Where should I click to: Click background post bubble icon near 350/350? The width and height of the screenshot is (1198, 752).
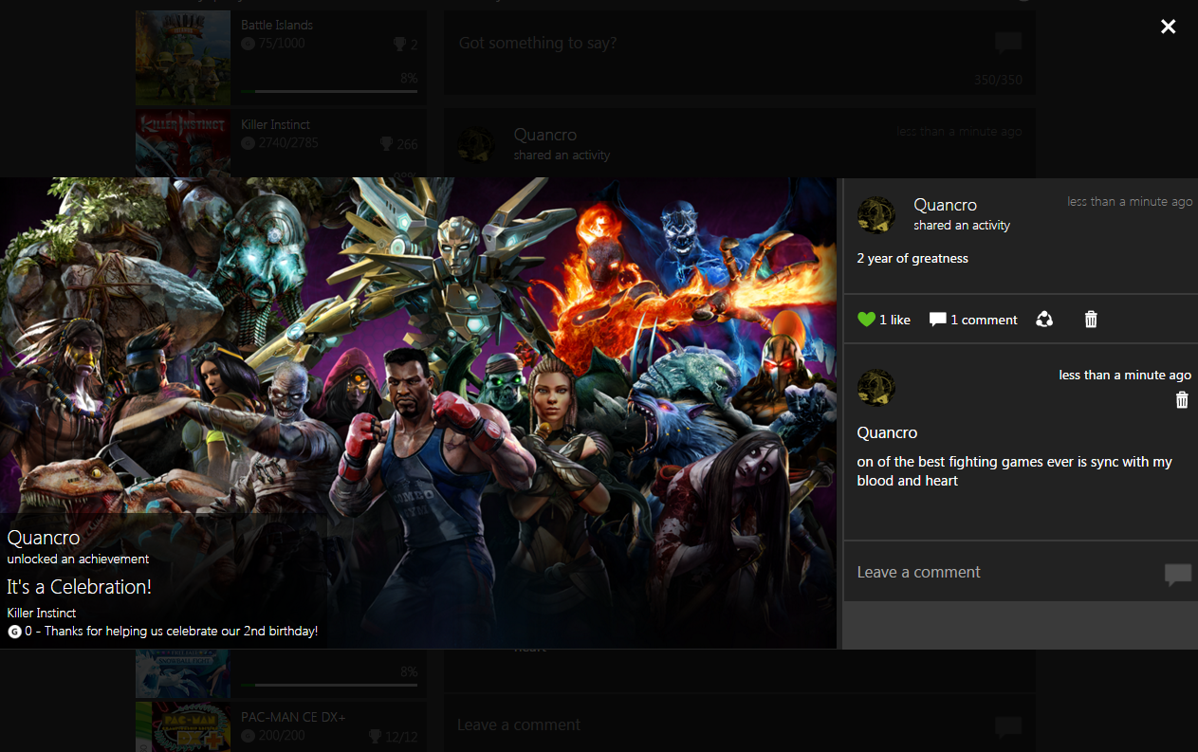coord(1008,43)
